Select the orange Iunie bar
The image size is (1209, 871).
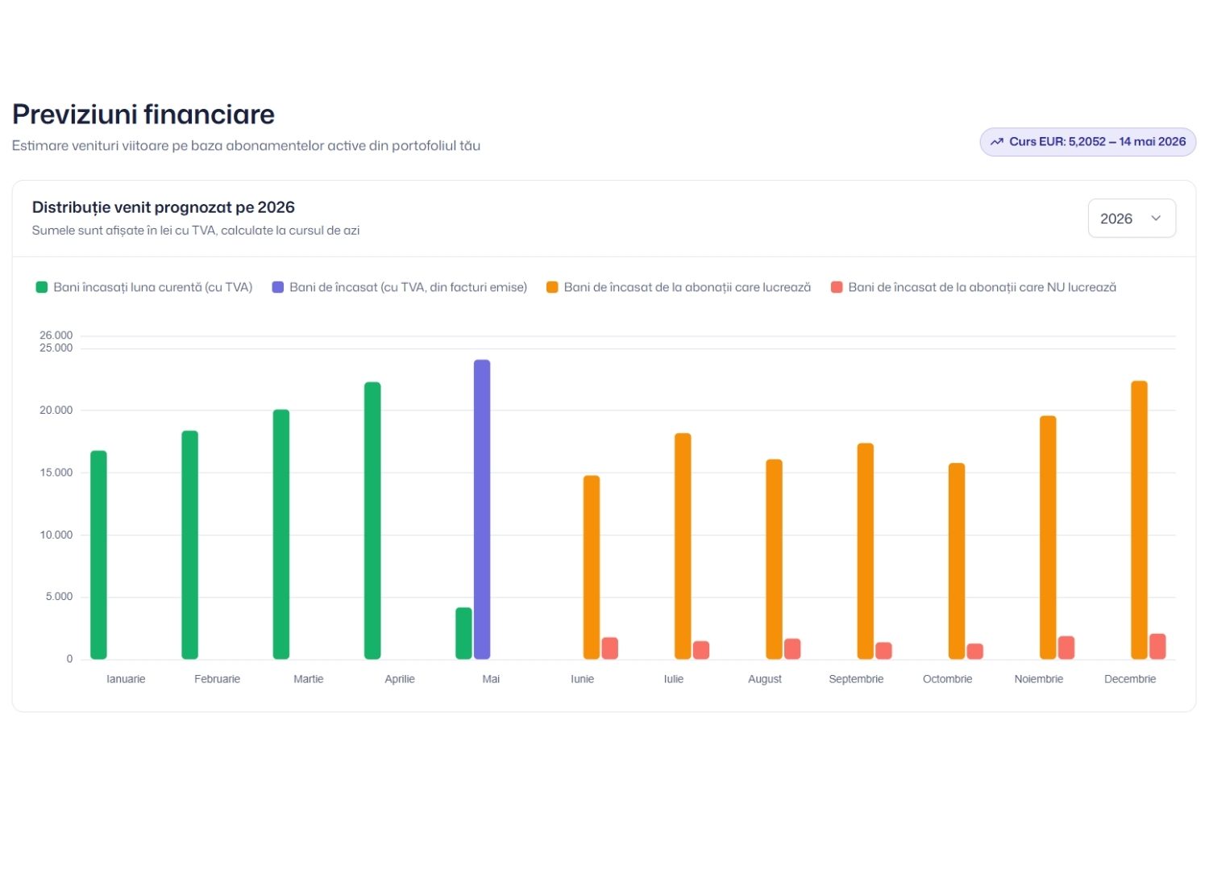(x=592, y=568)
